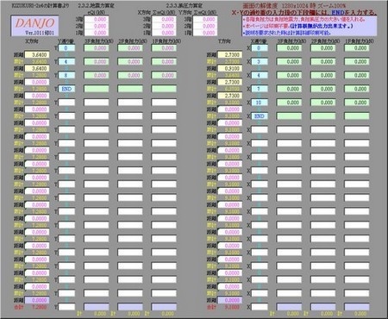Select the X通り番 END cell
This screenshot has height=319, width=388.
pos(260,116)
